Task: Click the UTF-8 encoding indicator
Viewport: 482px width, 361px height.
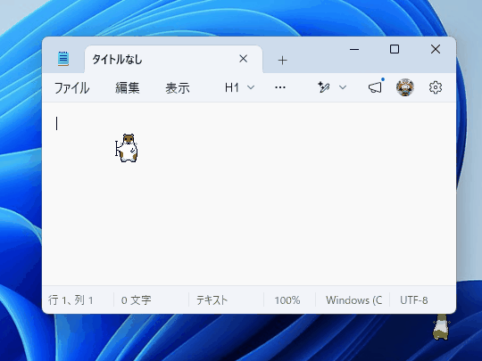Action: (x=414, y=299)
